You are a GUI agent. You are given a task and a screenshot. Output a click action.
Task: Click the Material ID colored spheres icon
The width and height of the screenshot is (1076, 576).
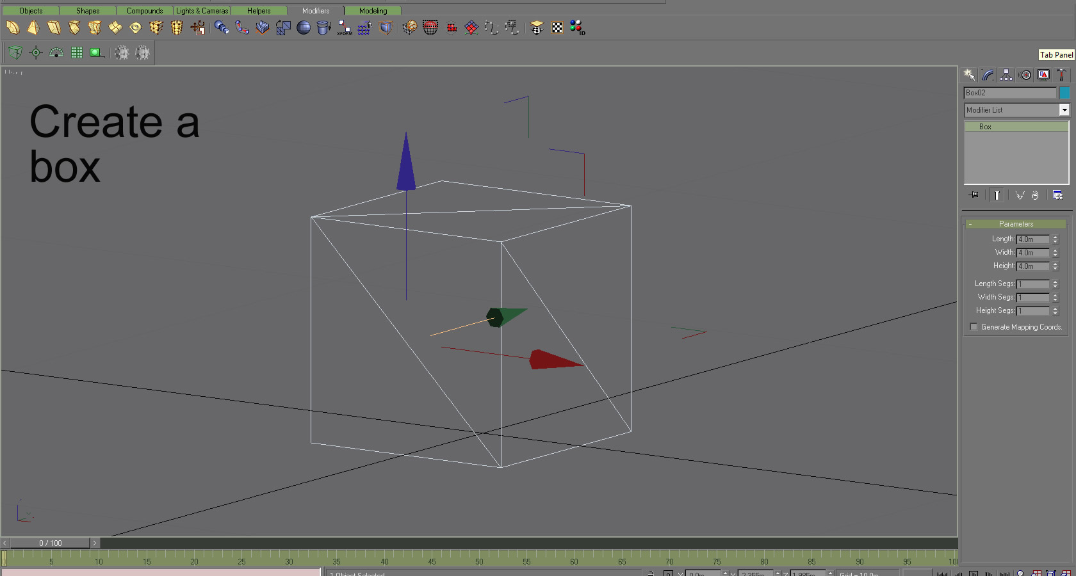[x=577, y=28]
